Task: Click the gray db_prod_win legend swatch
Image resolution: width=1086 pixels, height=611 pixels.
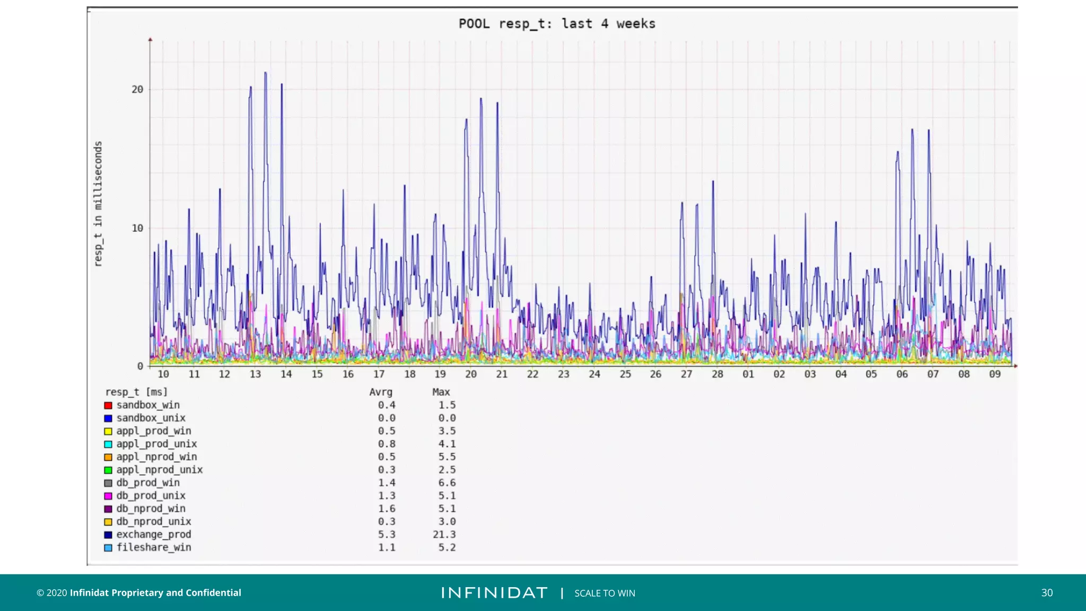Action: coord(108,483)
